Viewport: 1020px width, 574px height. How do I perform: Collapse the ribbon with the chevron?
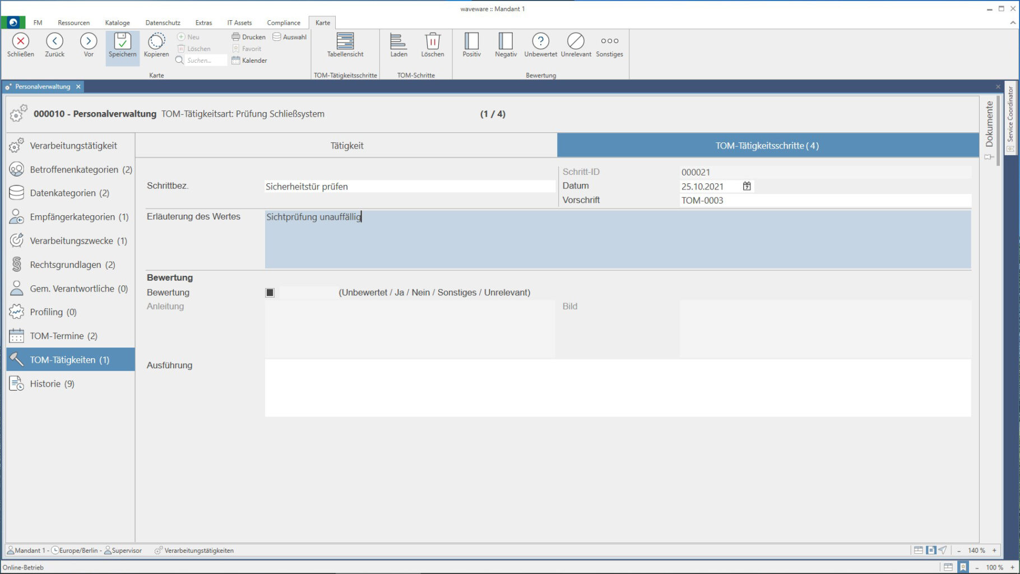[x=1013, y=23]
